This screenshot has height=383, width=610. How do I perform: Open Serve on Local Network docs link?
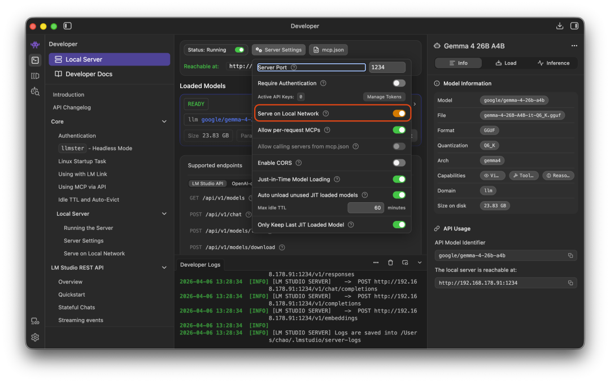point(94,254)
